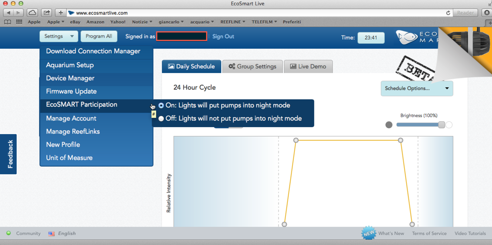Viewport: 492px width, 245px height.
Task: Open the Preferiti bookmark
Action: [x=292, y=22]
